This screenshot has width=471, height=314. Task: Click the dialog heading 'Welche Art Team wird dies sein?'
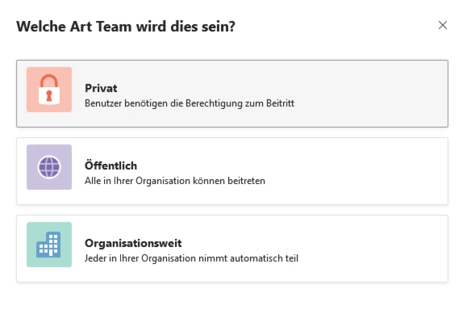click(x=125, y=26)
